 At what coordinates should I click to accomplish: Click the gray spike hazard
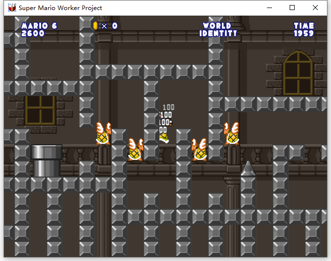[x=248, y=168]
